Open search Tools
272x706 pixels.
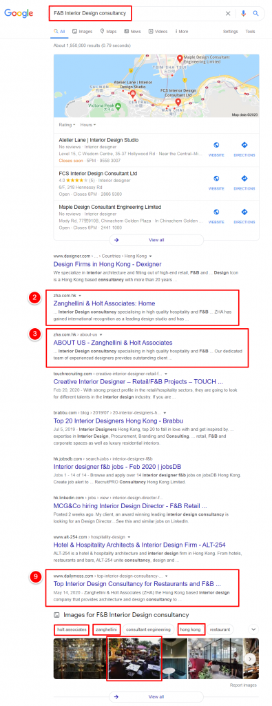click(250, 32)
